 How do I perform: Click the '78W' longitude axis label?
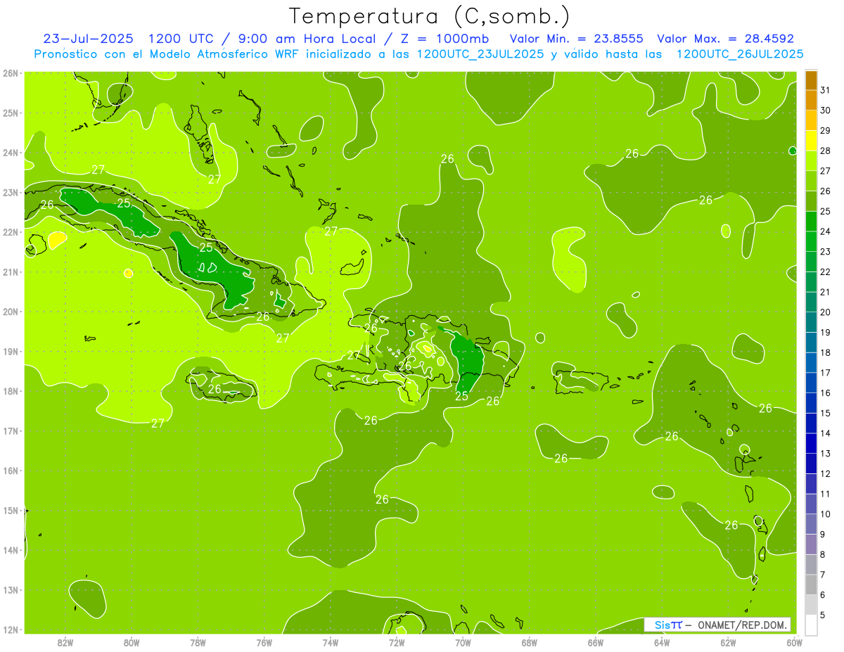click(198, 642)
